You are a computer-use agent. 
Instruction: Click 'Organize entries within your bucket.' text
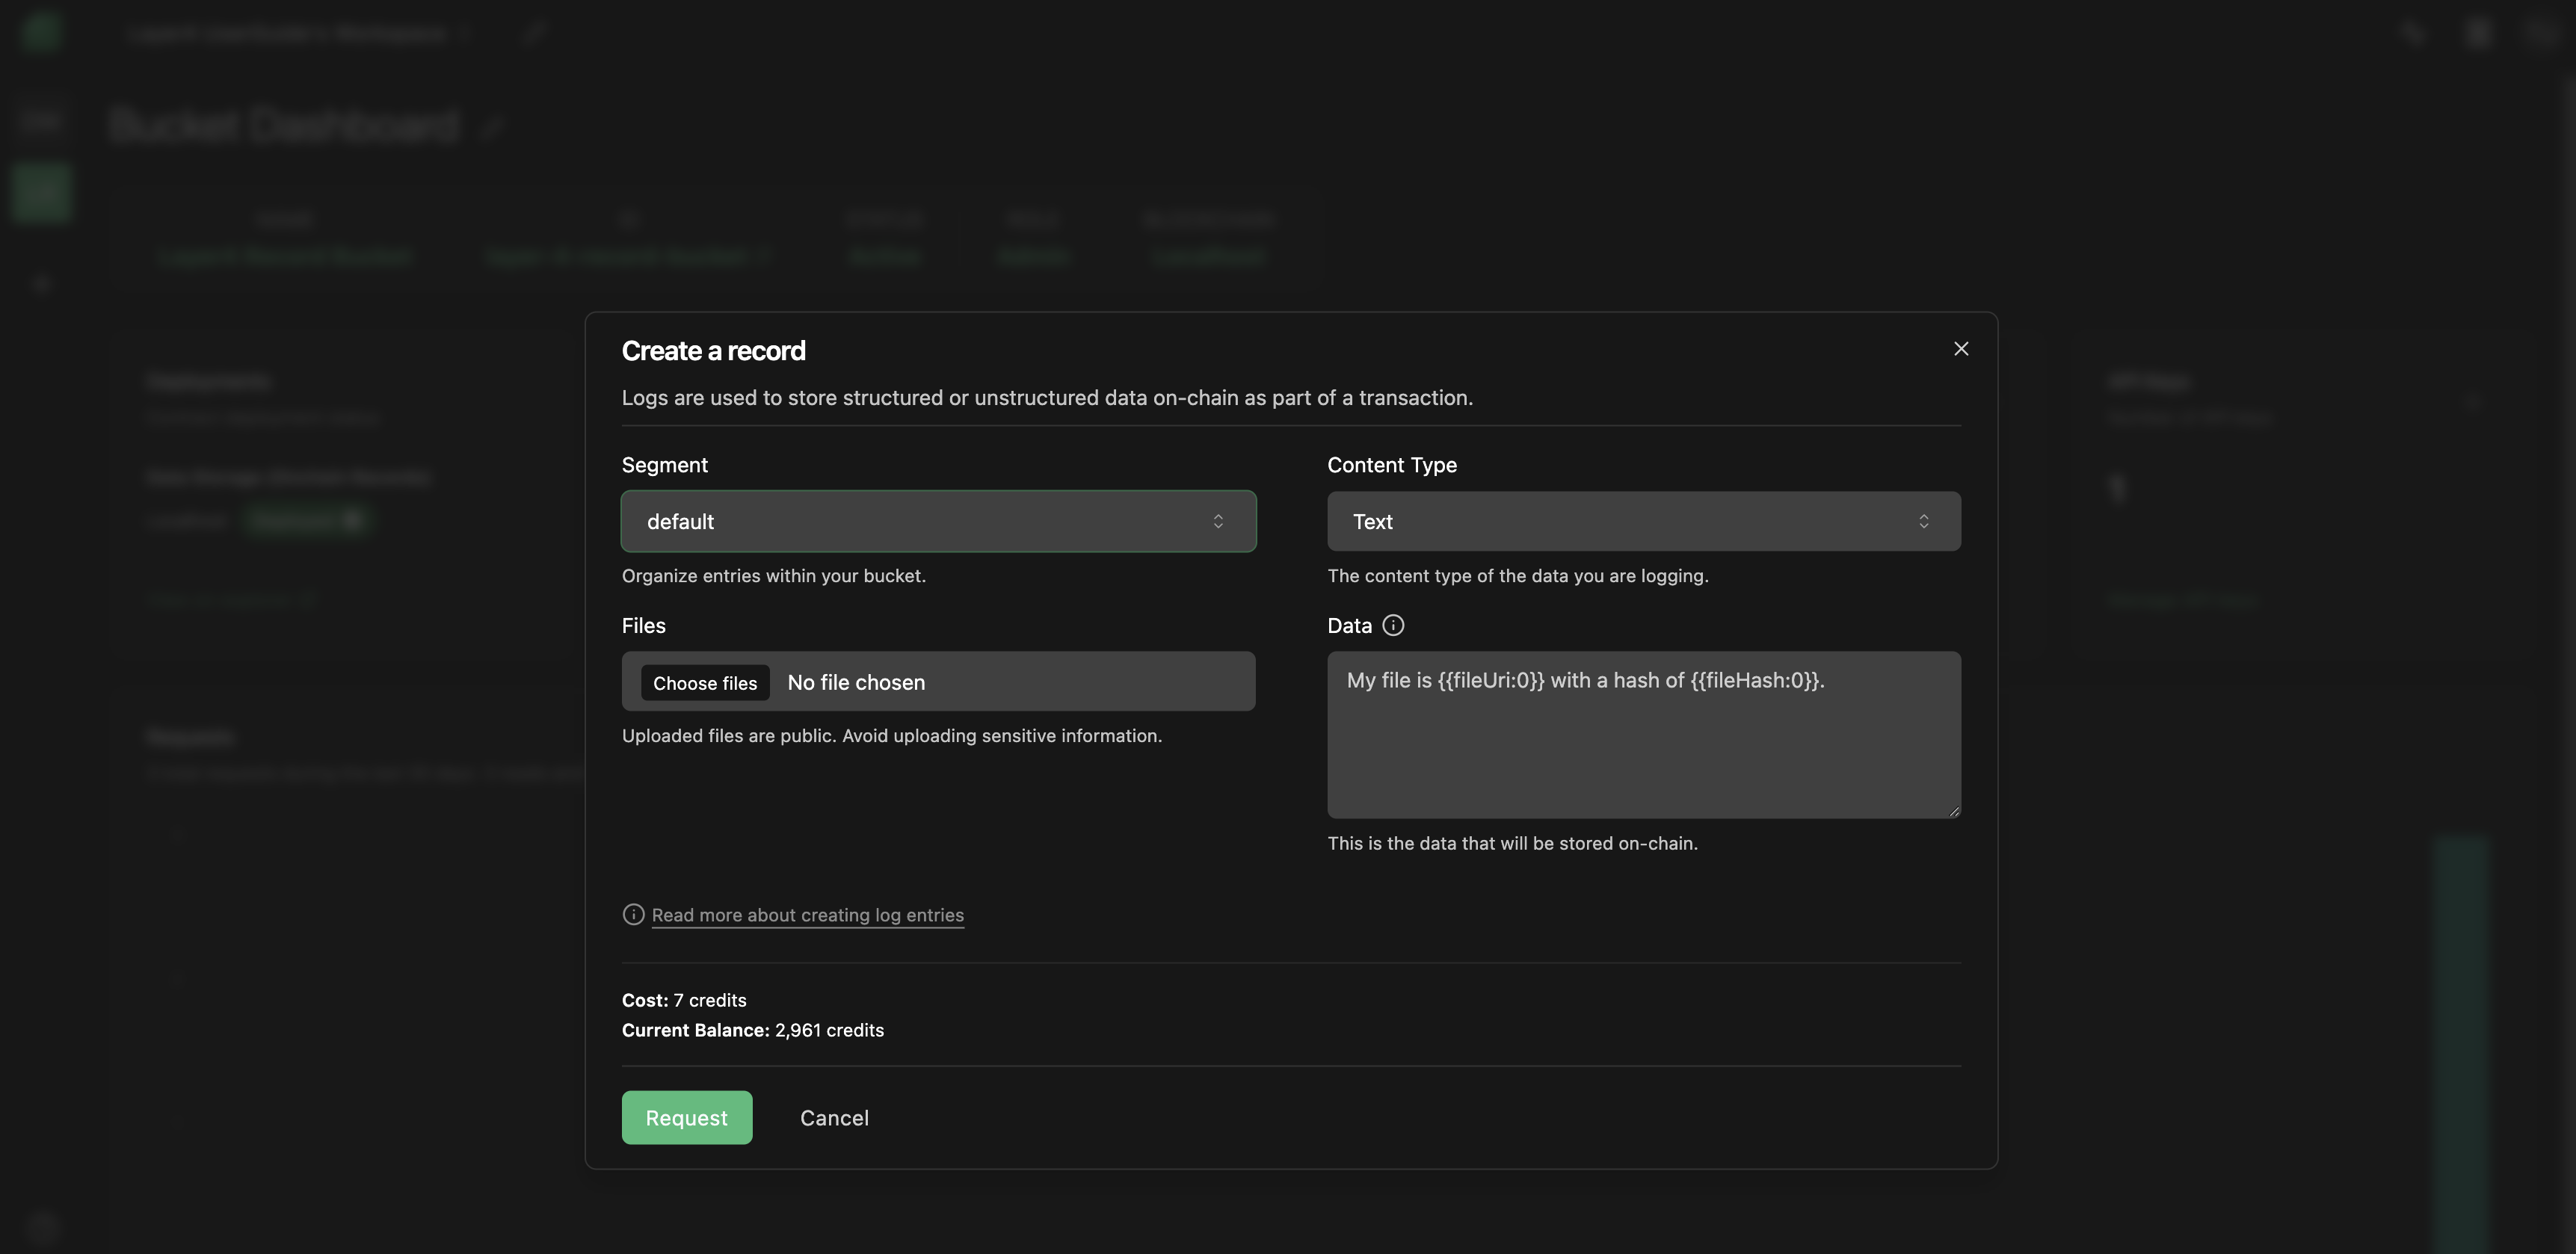(x=773, y=576)
